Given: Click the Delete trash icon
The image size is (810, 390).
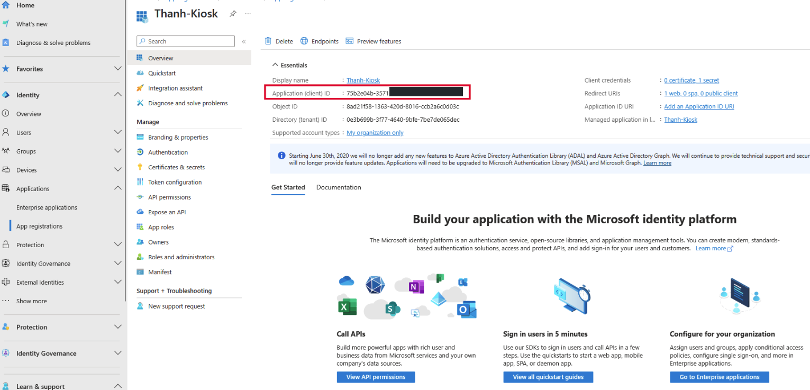Looking at the screenshot, I should tap(268, 41).
